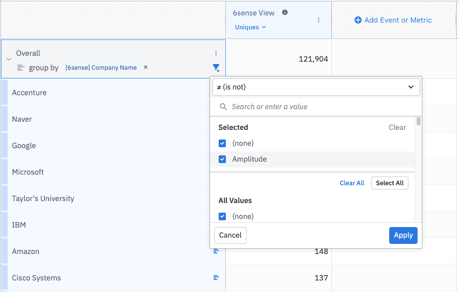Open the 6sense View column options menu
459x292 pixels.
pyautogui.click(x=318, y=20)
